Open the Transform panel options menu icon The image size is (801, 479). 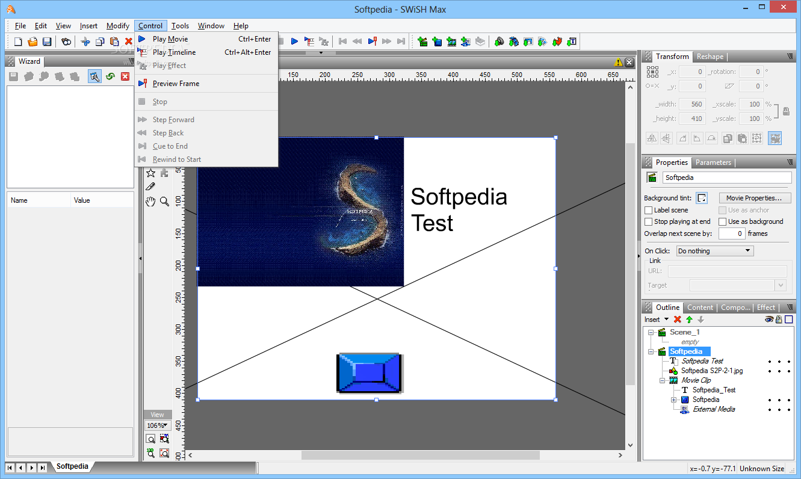(x=790, y=57)
